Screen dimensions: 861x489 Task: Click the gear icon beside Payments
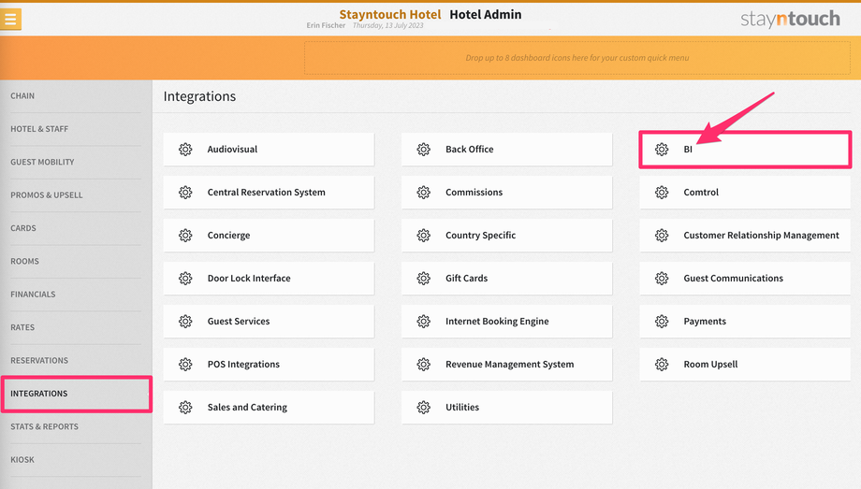[662, 321]
